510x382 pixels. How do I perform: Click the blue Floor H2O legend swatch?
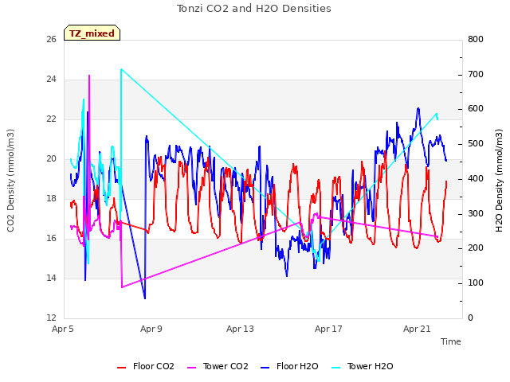265,368
